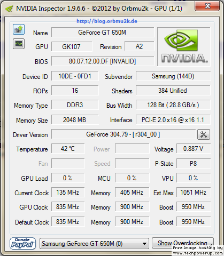
Task: Click the Default Clock label
Action: tap(32, 222)
